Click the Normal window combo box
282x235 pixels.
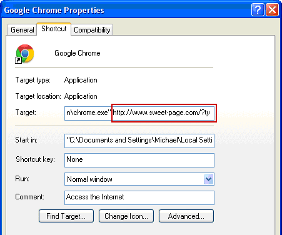point(139,179)
